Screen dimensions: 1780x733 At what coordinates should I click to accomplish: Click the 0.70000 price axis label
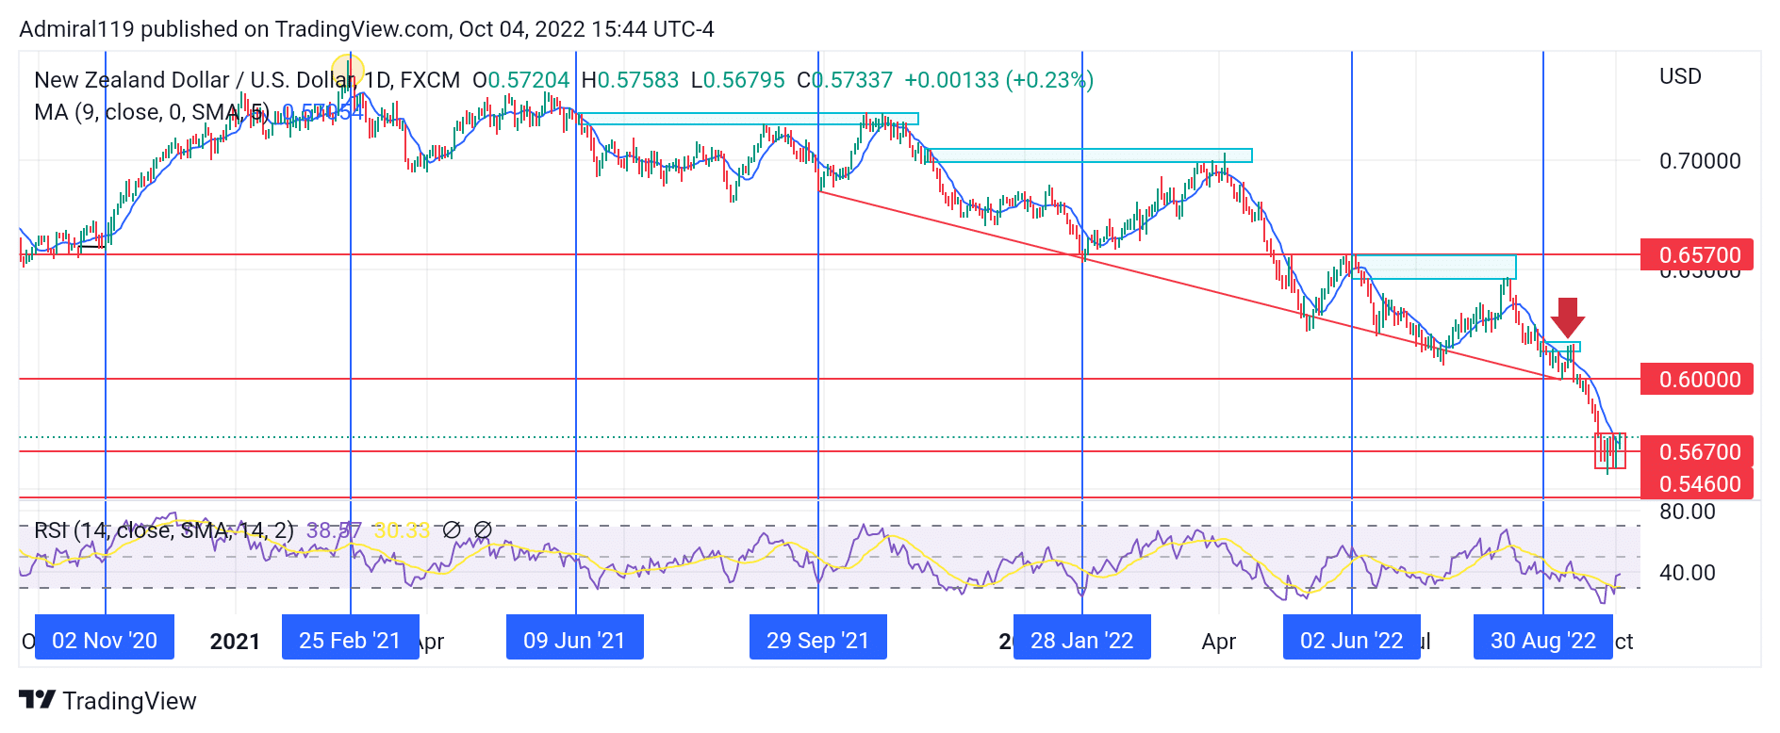pyautogui.click(x=1700, y=161)
